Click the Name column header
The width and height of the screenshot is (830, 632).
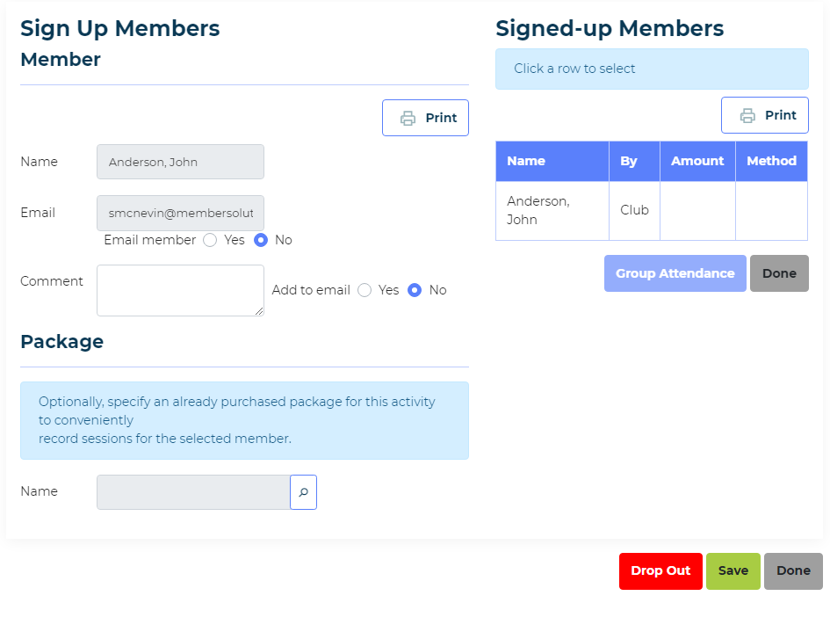[552, 161]
